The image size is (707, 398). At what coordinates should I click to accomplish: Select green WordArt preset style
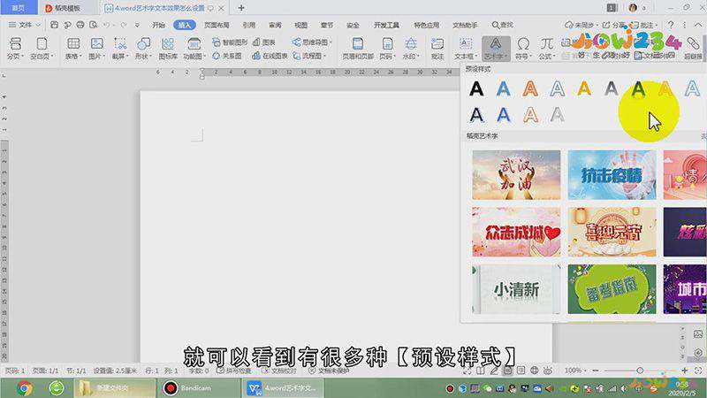pos(638,89)
